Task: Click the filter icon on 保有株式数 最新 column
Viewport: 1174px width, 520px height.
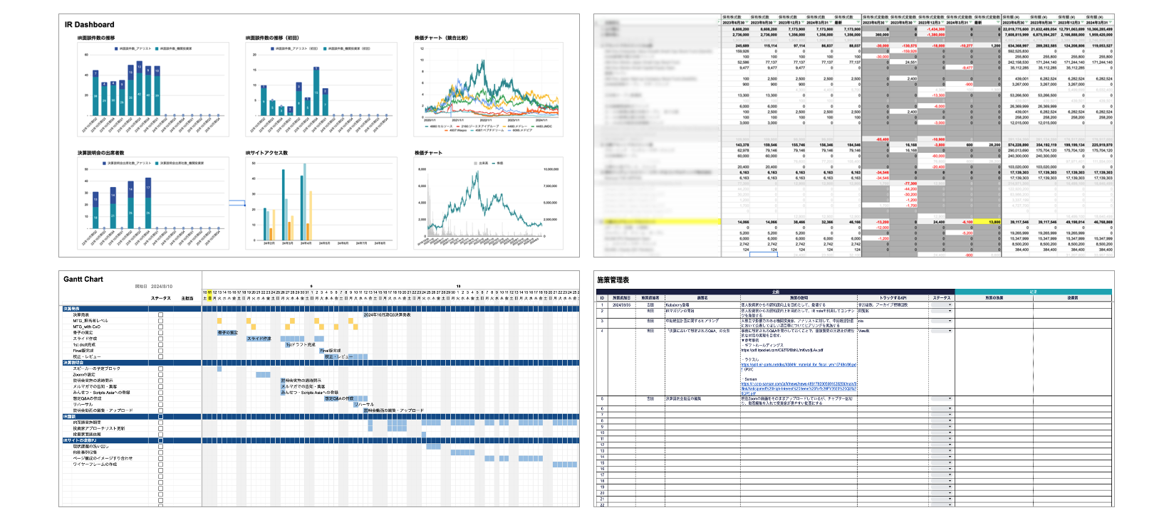Action: point(859,23)
